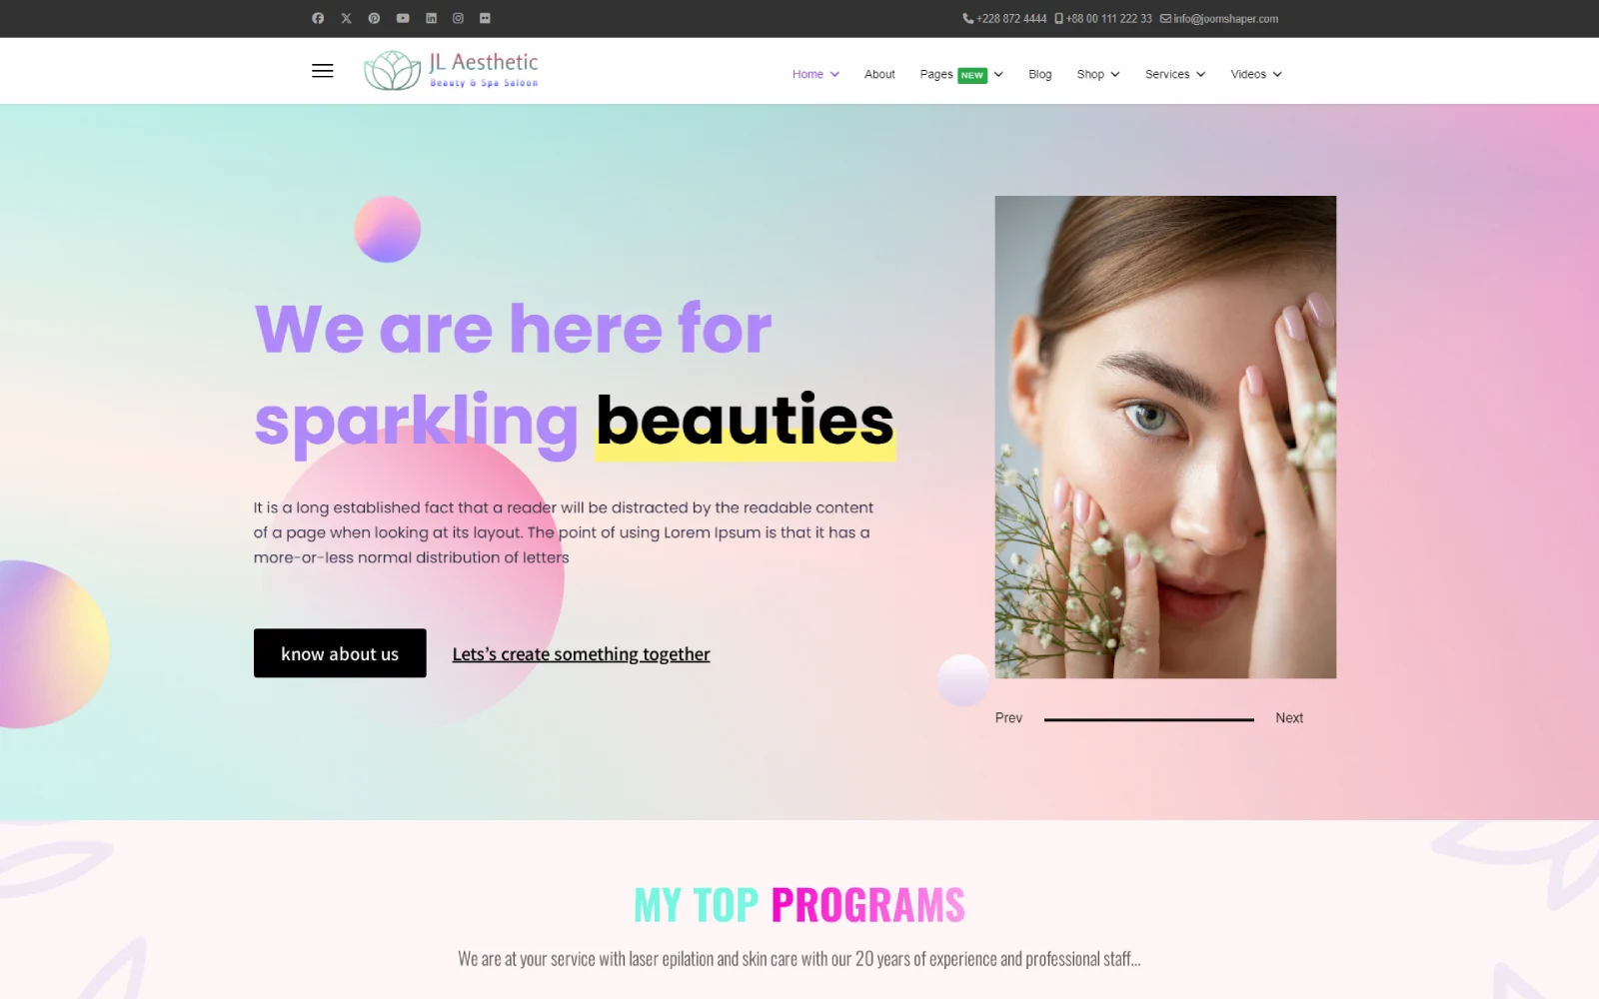Open the Instagram social link
Viewport: 1599px width, 999px height.
coord(458,18)
